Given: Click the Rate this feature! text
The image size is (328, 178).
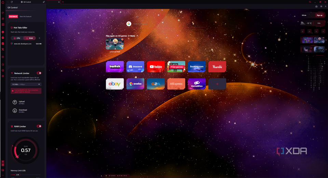Looking at the screenshot, I should tap(26, 16).
